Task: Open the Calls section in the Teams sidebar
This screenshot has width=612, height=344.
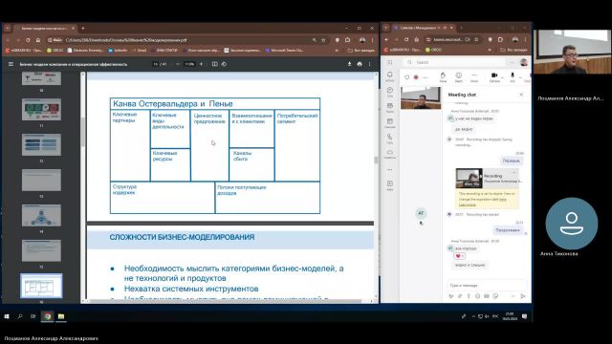Action: pyautogui.click(x=389, y=139)
